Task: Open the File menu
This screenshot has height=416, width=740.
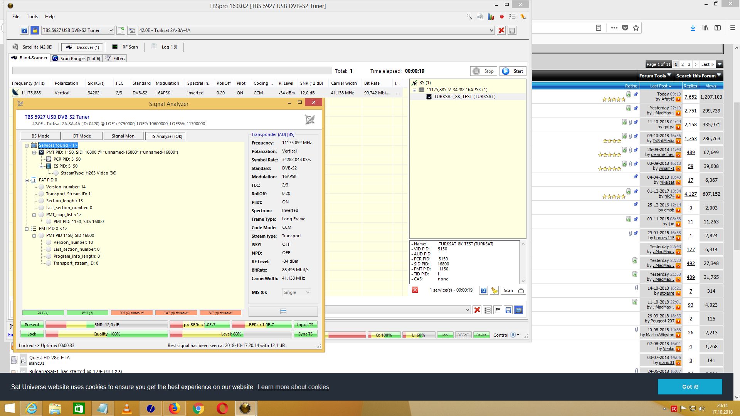Action: (x=16, y=17)
